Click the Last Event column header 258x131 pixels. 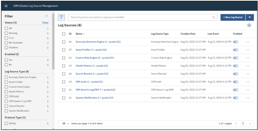(213, 34)
